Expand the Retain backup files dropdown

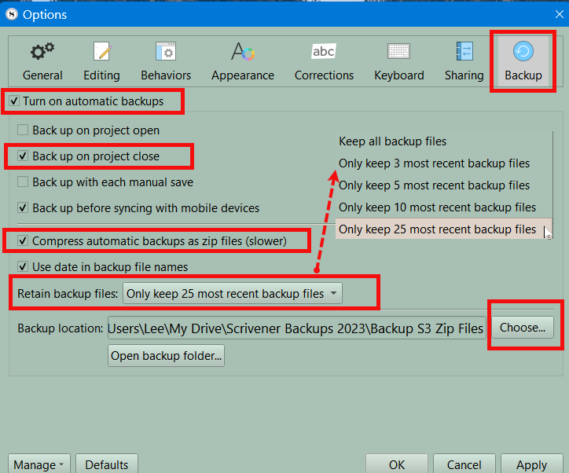coord(233,294)
